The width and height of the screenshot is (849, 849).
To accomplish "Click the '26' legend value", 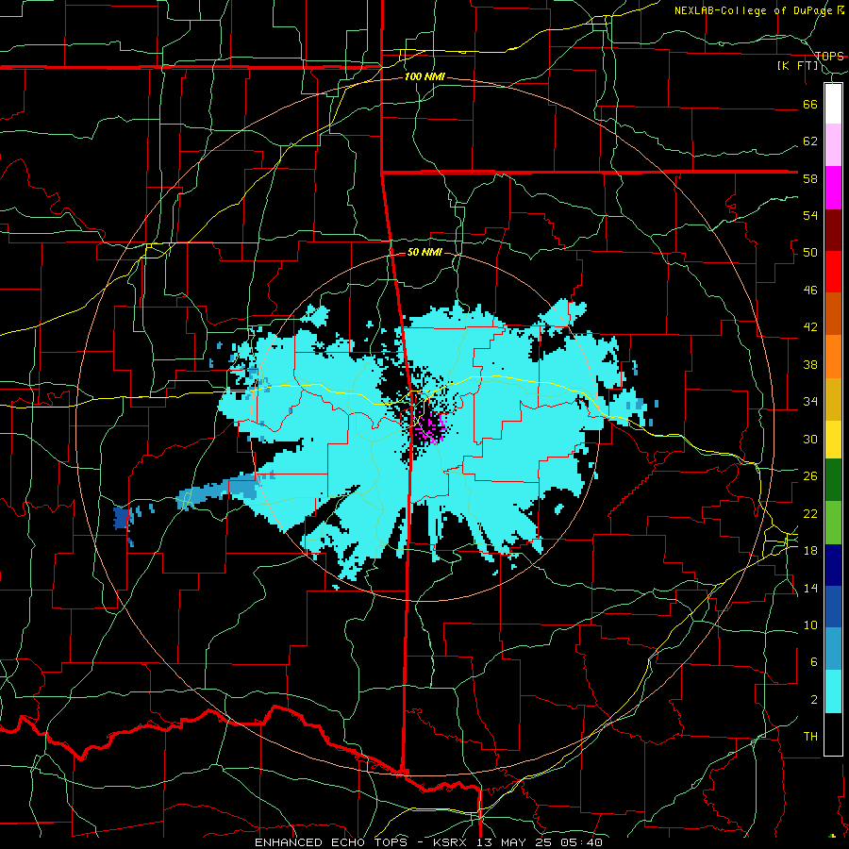I will [x=810, y=476].
